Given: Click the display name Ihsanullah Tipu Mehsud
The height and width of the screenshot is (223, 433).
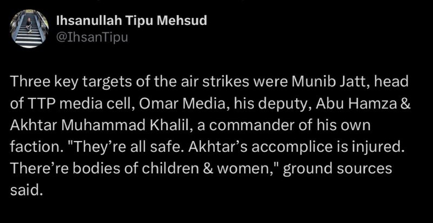Looking at the screenshot, I should 132,21.
